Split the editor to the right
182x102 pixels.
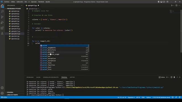[176, 5]
